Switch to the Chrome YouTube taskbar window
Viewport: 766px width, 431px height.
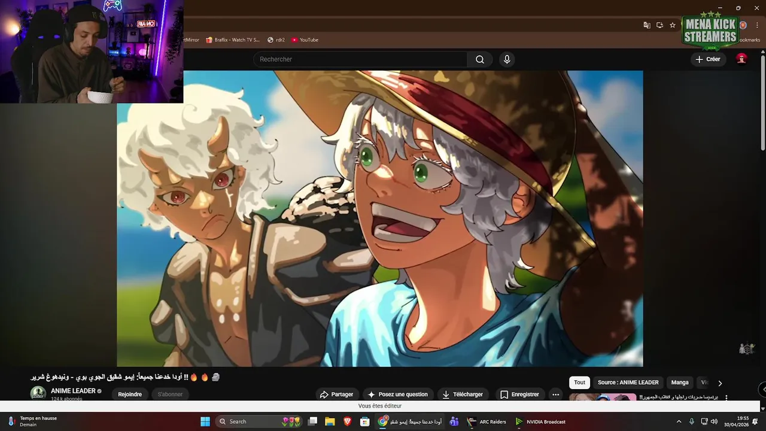click(411, 421)
